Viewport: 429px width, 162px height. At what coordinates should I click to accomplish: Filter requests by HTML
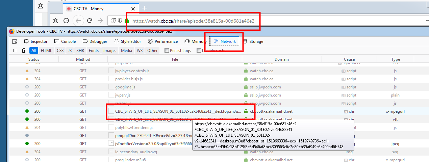[47, 51]
